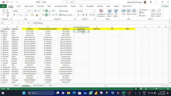Open Cell Styles gallery

click(116, 13)
